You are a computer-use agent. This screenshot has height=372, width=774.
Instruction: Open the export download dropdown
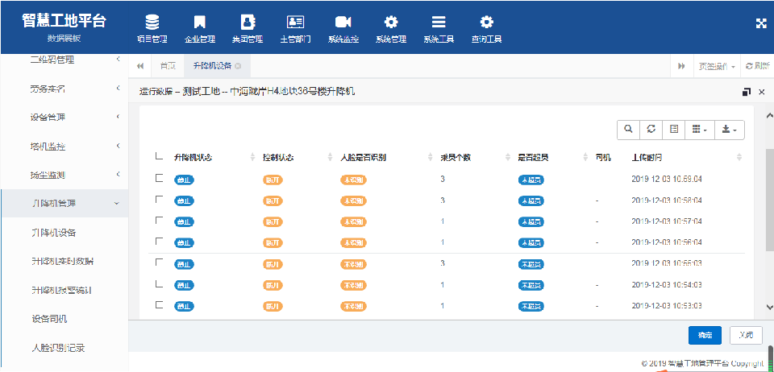729,129
